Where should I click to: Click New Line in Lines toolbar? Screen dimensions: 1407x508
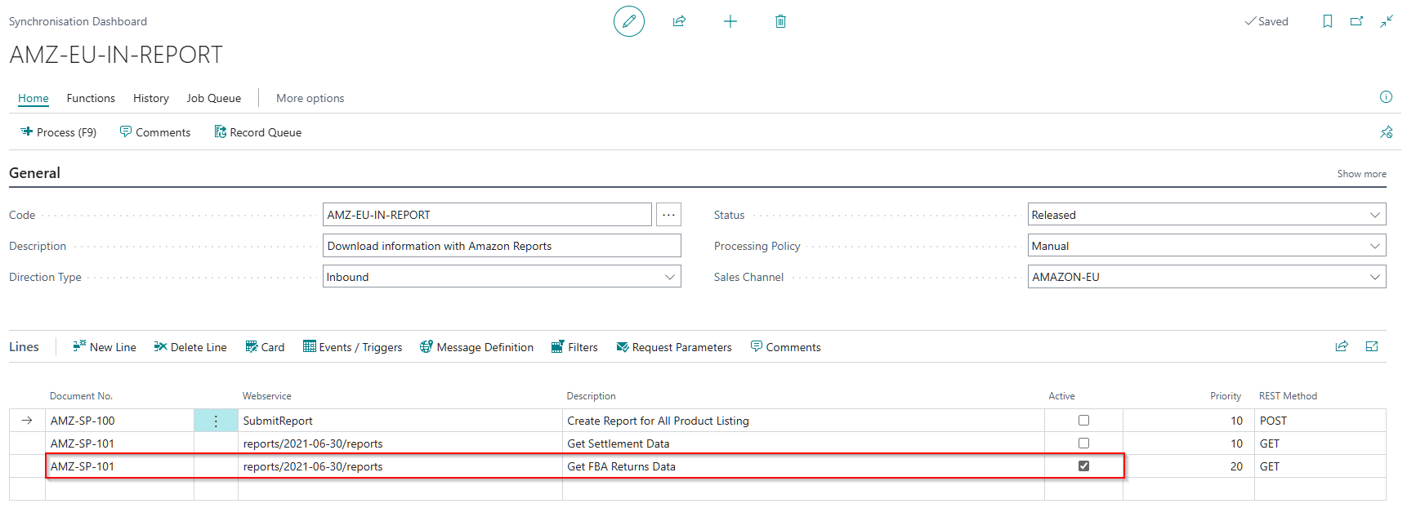tap(105, 347)
